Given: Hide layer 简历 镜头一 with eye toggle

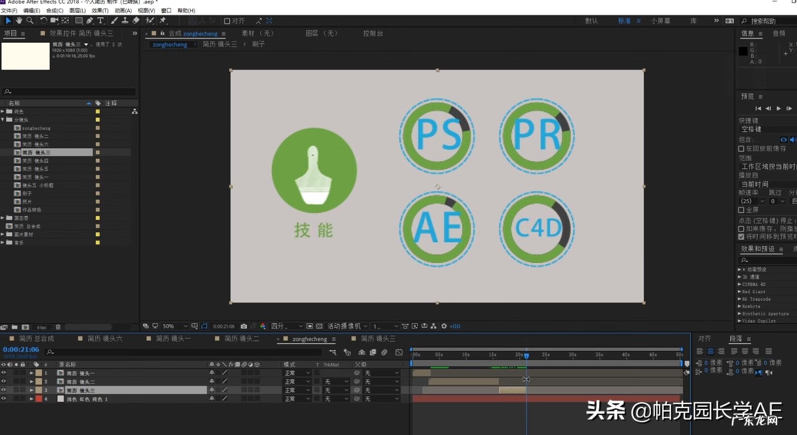Looking at the screenshot, I should pos(3,373).
